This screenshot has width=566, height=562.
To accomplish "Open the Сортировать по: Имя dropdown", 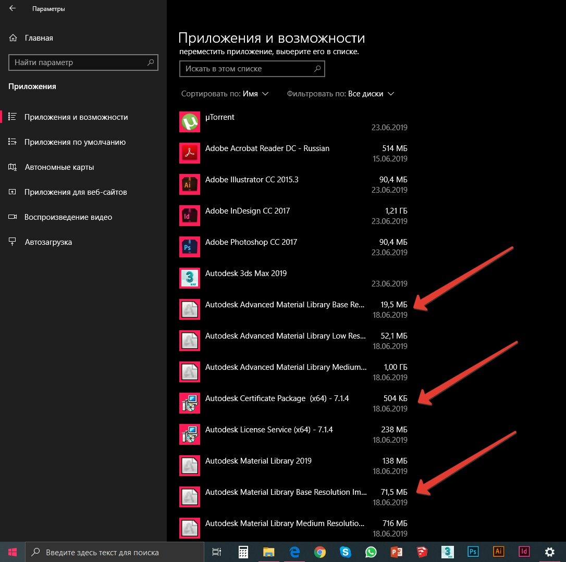I will click(x=225, y=94).
